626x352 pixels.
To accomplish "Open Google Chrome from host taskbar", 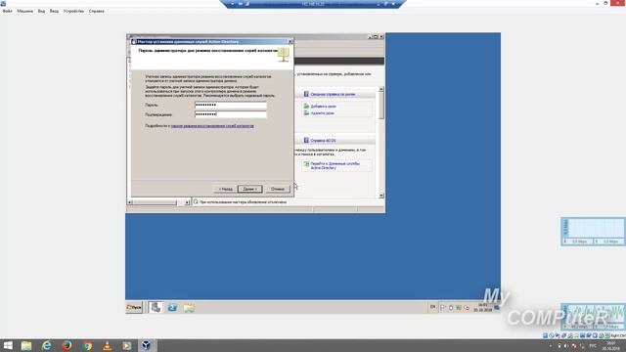I will point(87,345).
